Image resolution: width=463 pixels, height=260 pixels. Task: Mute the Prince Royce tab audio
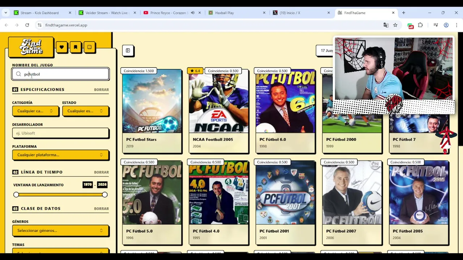pyautogui.click(x=192, y=13)
